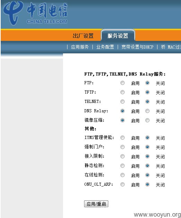This screenshot has width=181, height=218.
Task: Select 在线检测 关闭 radio button
Action: 147,175
